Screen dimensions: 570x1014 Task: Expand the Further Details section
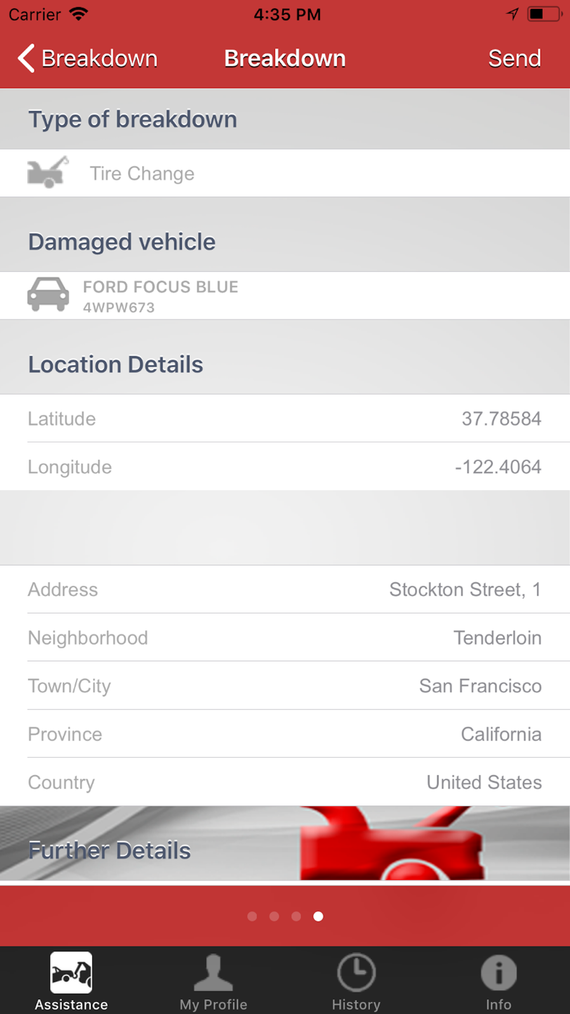pos(285,843)
